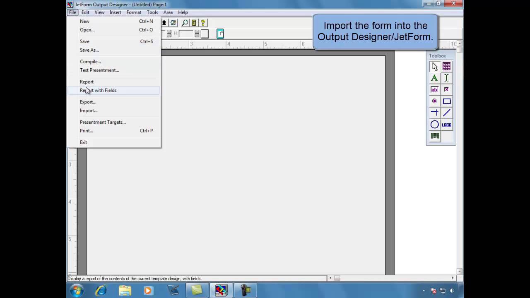Click the Action Center flag tray icon
Screen dimensions: 530x298
coord(434,291)
